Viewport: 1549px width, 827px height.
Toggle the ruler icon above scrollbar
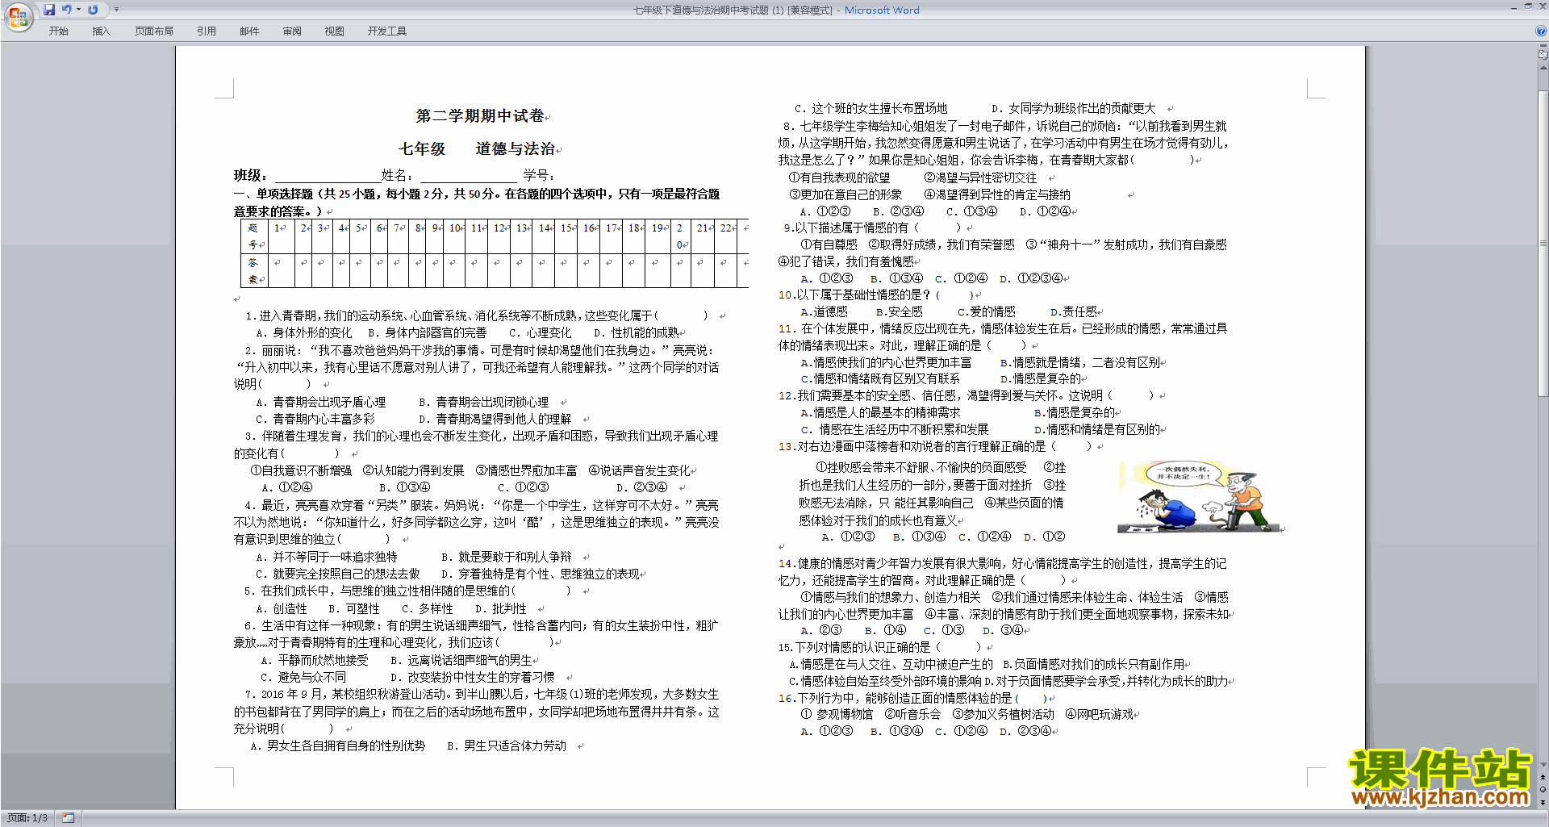tap(1543, 55)
